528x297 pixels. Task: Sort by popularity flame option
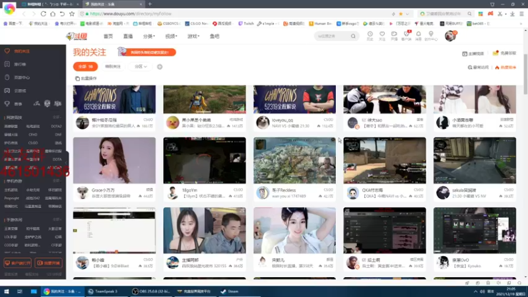506,67
